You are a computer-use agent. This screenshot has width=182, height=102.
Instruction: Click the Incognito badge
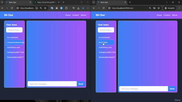point(170,8)
